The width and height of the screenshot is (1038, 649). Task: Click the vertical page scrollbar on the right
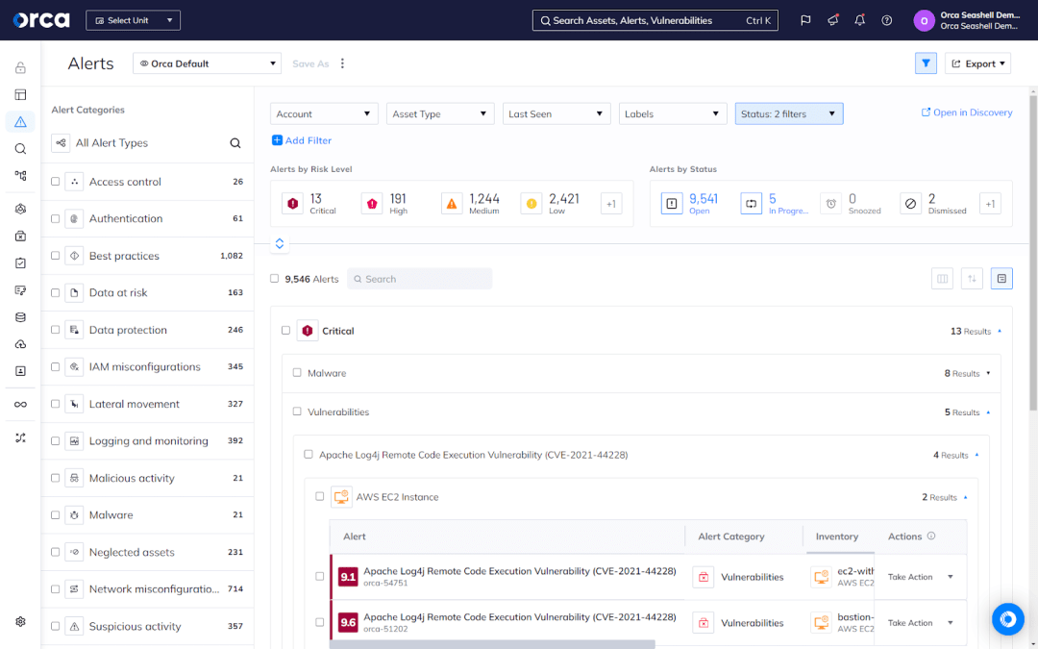point(1032,252)
